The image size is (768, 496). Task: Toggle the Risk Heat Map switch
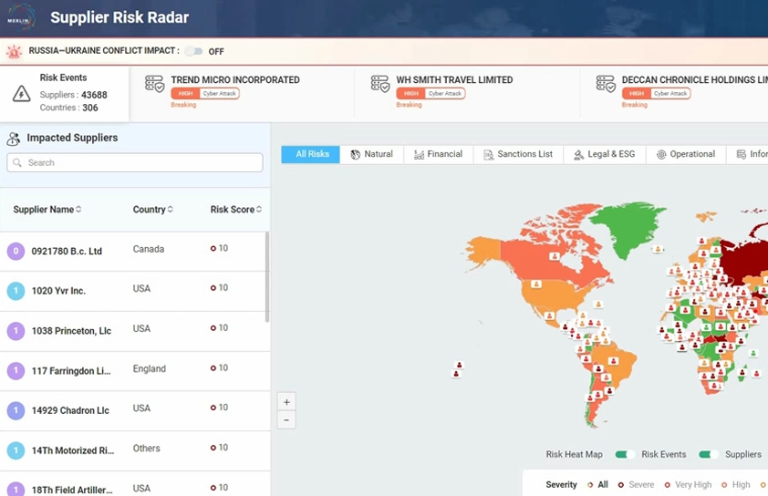tap(625, 454)
